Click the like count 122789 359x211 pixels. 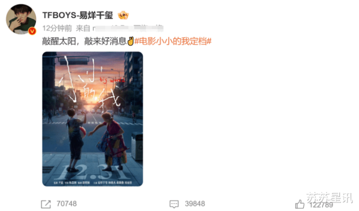coord(321,205)
